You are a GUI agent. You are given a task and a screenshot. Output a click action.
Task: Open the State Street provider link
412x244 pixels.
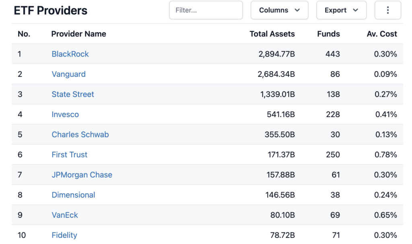[73, 94]
